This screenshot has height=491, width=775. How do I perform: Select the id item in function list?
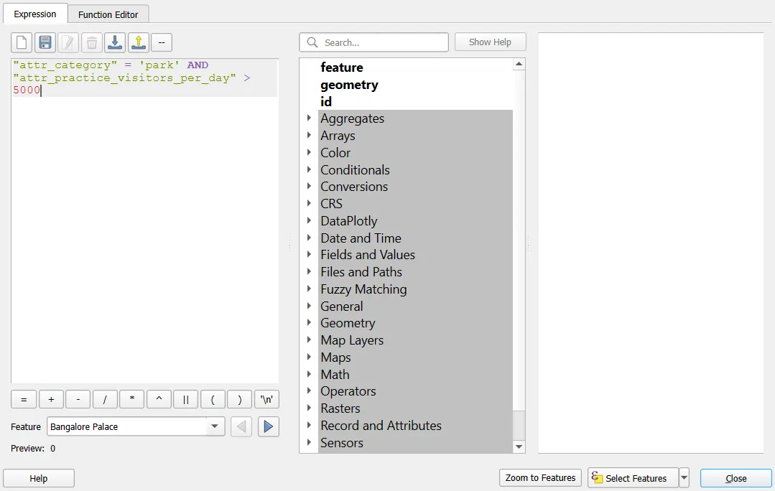point(325,101)
